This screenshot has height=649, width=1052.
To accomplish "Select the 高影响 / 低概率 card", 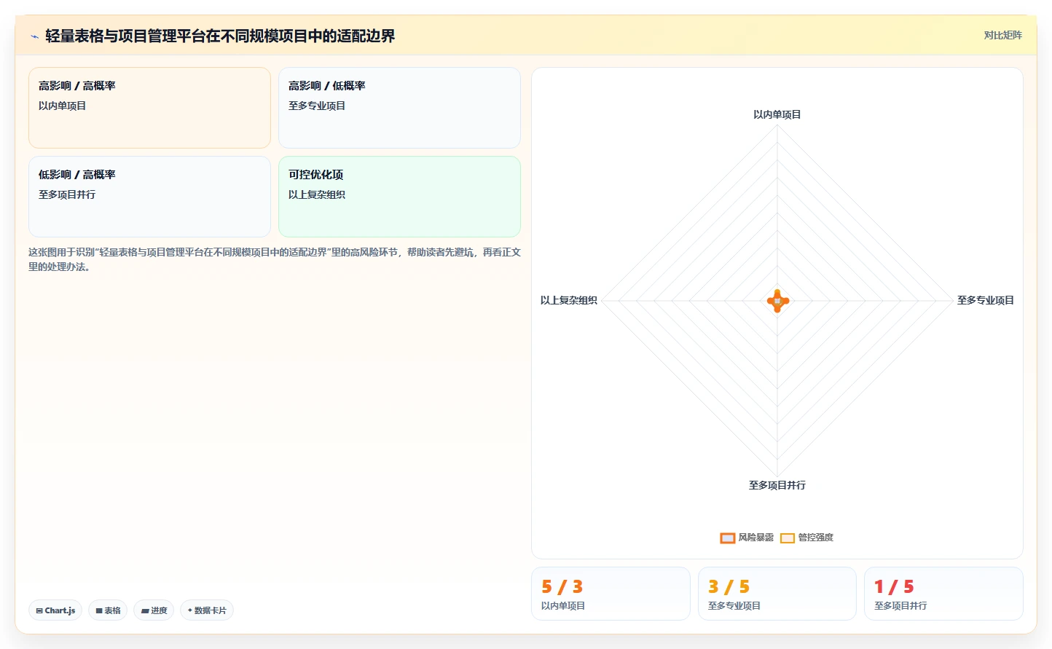I will 399,108.
